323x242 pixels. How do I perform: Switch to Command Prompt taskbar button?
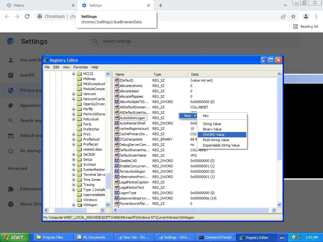[x=215, y=237]
